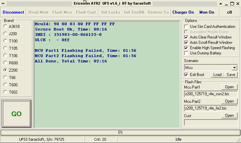
Task: Enable Use Sim Card Authentication checkbox
Action: (186, 27)
